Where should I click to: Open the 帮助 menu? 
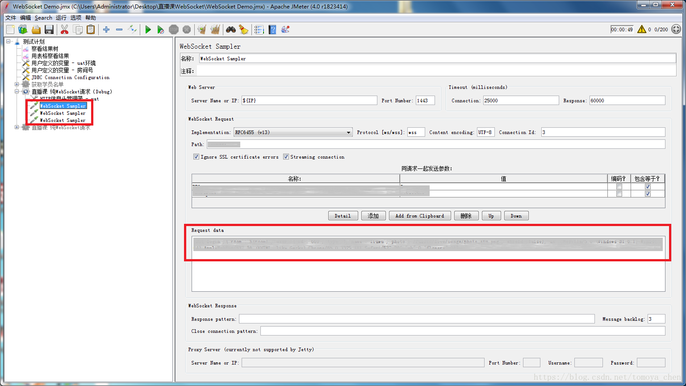91,18
